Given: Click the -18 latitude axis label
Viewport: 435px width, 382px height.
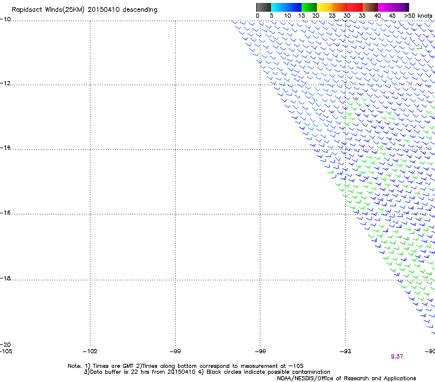Looking at the screenshot, I should click(5, 278).
